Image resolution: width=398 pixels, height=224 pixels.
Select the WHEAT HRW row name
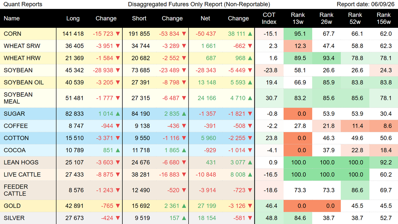click(22, 58)
